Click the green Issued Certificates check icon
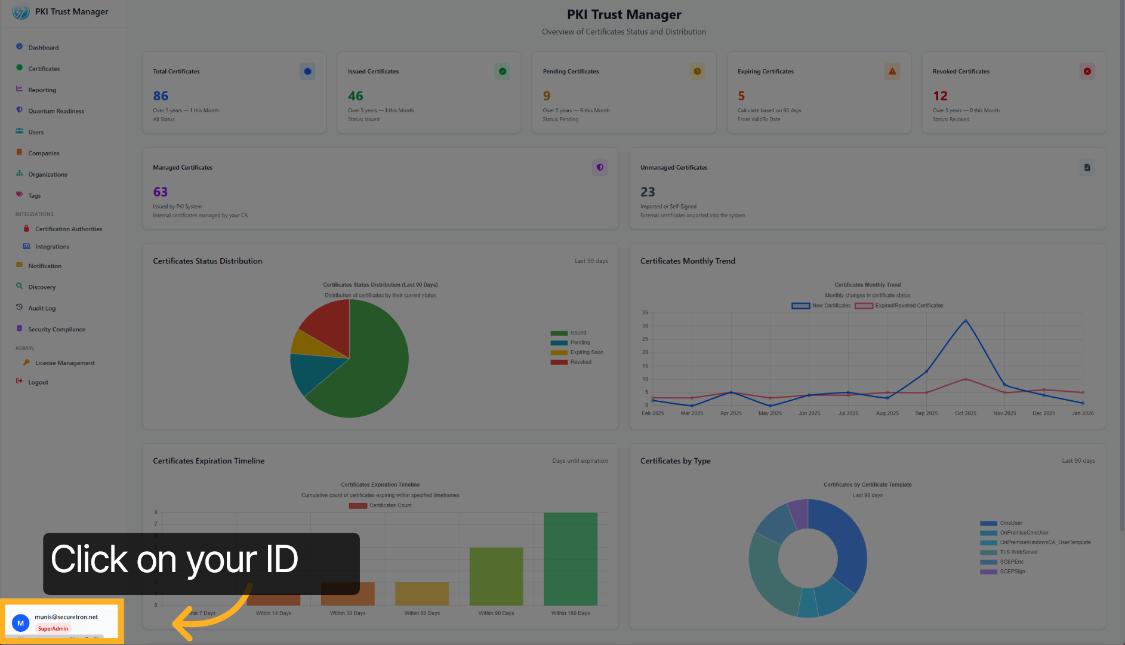This screenshot has height=645, width=1125. pyautogui.click(x=502, y=72)
